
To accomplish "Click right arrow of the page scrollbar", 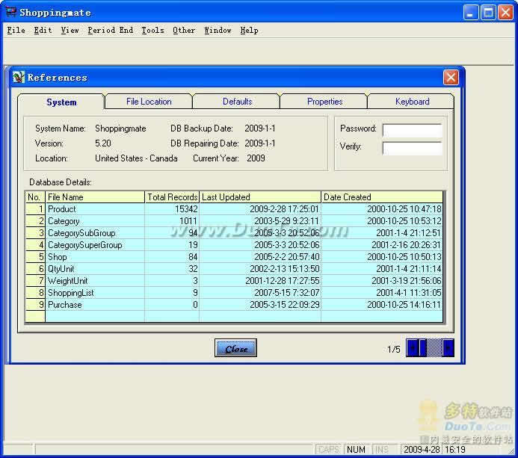I will pyautogui.click(x=448, y=347).
